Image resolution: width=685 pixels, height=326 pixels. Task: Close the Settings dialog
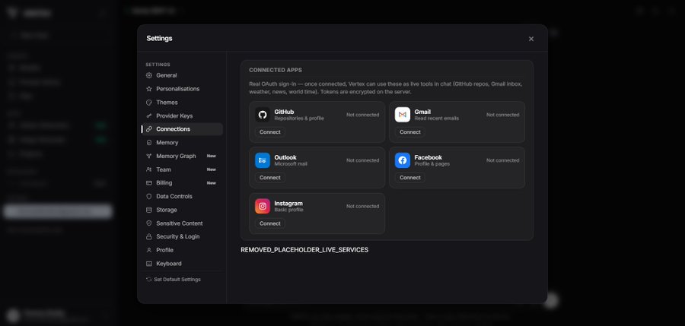click(x=531, y=39)
